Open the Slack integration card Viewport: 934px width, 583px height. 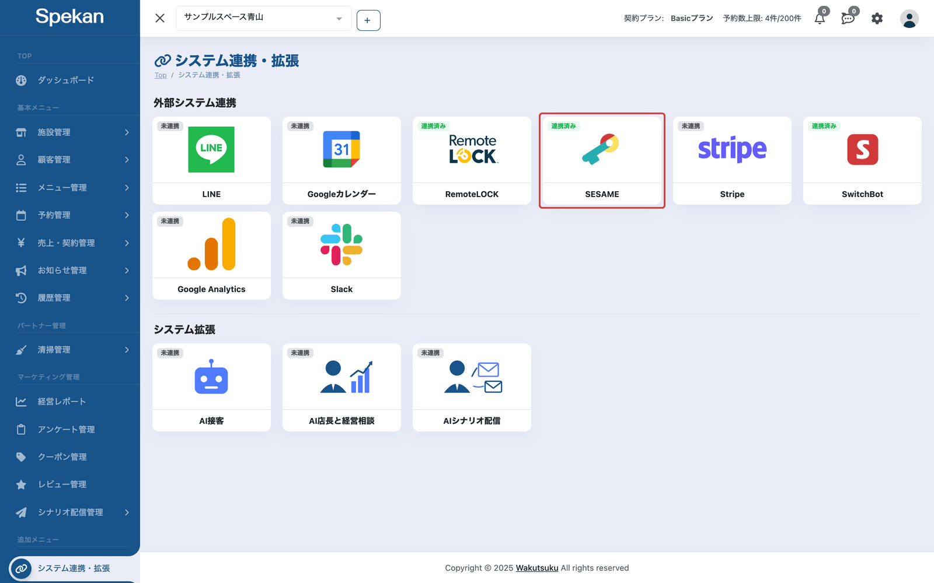click(x=341, y=255)
